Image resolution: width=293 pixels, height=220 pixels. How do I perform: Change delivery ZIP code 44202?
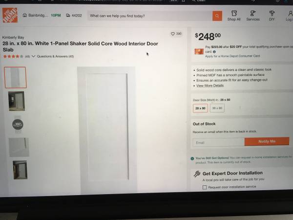[74, 15]
